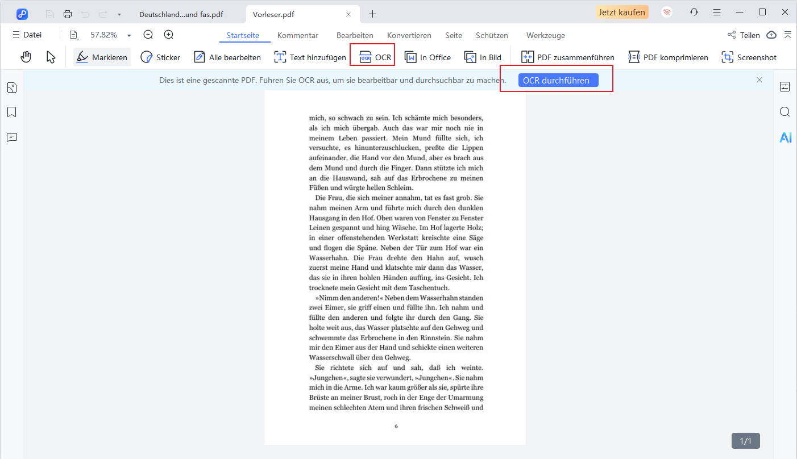This screenshot has height=459, width=797.
Task: Open the Datei menu
Action: (27, 35)
